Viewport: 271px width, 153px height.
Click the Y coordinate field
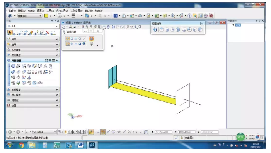(x=187, y=132)
